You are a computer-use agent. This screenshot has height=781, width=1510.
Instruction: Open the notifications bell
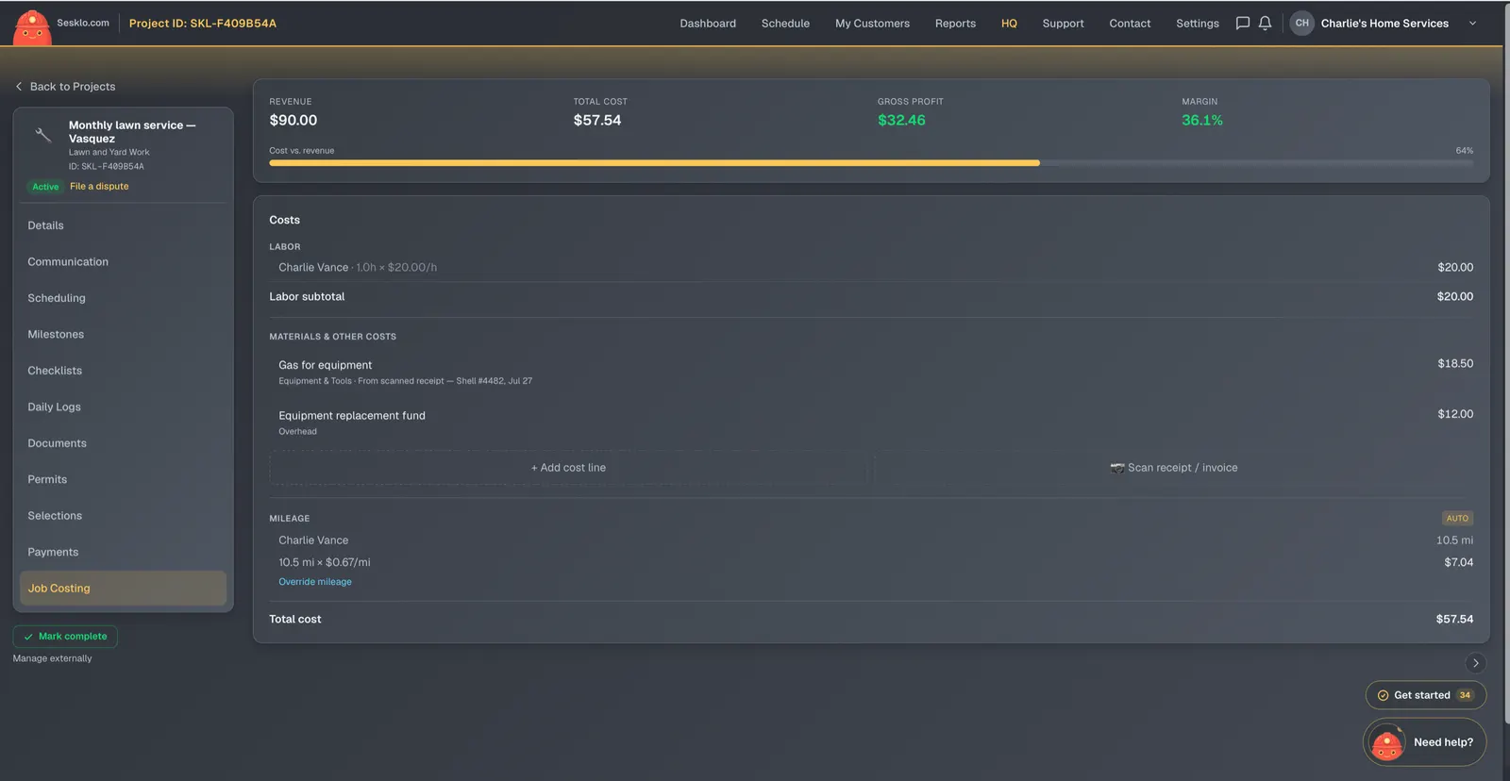[x=1266, y=24]
